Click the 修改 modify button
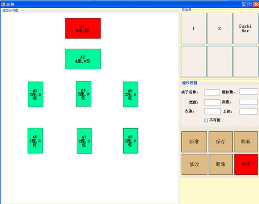The image size is (259, 204). point(194,164)
